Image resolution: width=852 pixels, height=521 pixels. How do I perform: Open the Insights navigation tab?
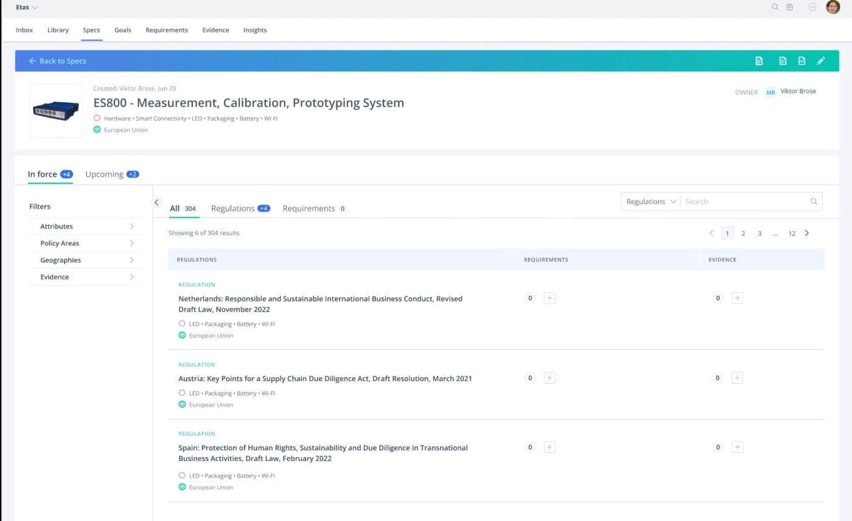[254, 30]
